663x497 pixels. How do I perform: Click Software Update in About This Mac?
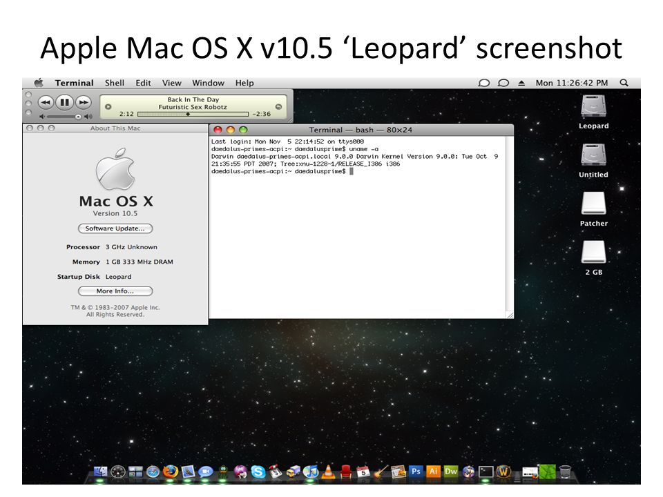click(115, 228)
